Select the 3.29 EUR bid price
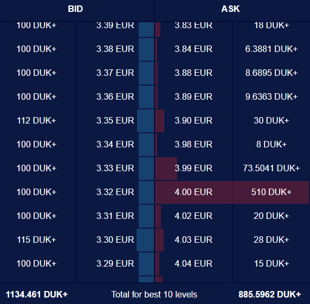The image size is (310, 304). coord(115,264)
